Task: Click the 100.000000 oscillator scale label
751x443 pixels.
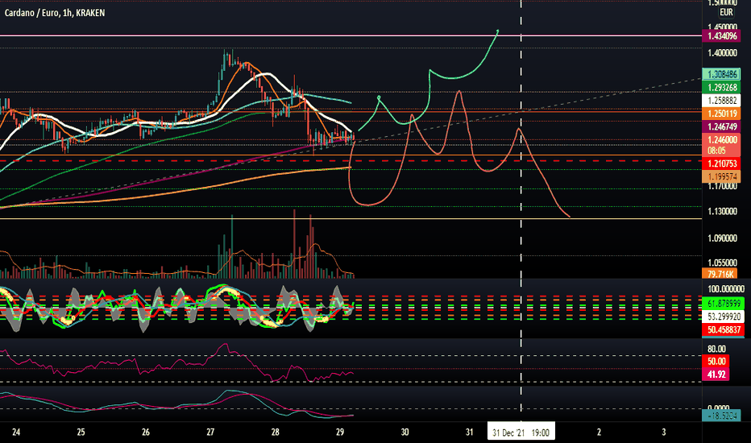Action: (x=725, y=289)
